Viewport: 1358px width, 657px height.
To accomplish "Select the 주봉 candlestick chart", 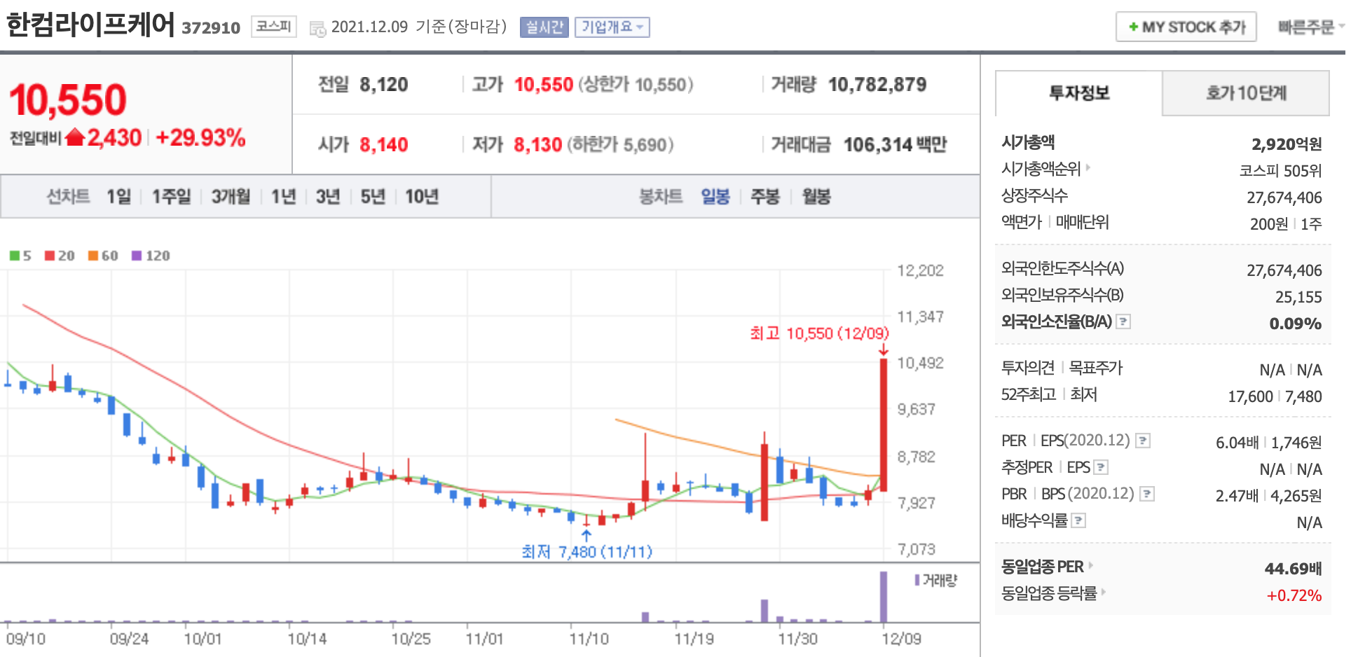I will point(765,197).
